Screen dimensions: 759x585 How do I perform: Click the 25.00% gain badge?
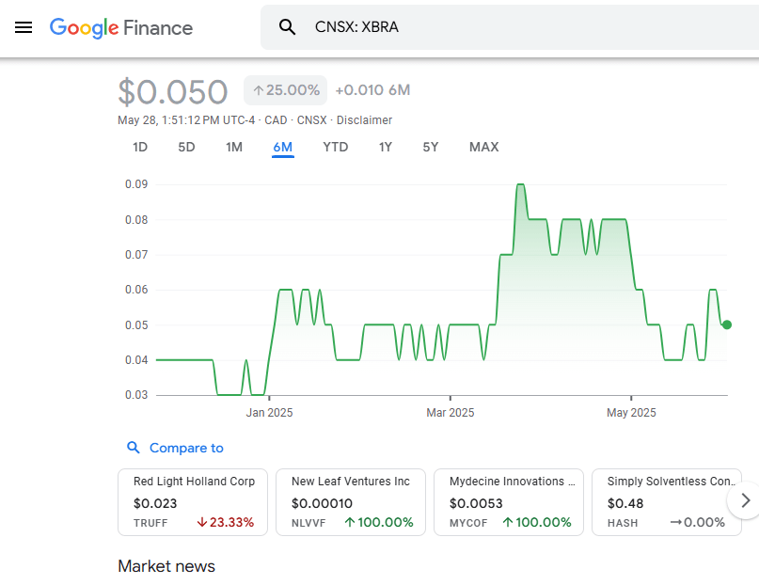tap(285, 90)
